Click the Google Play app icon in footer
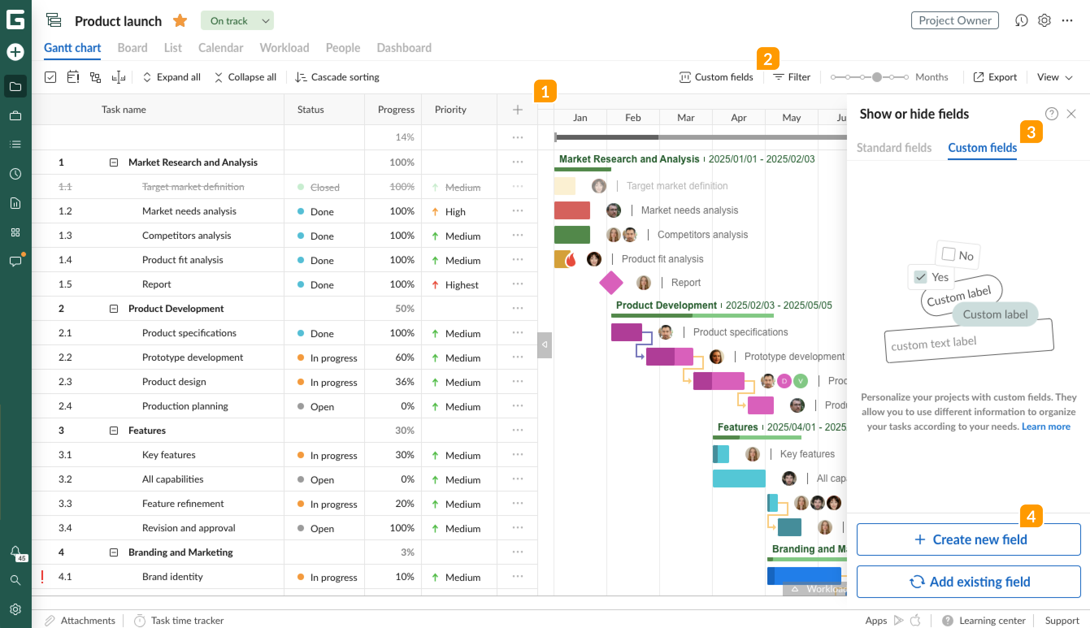The image size is (1090, 628). pos(899,620)
